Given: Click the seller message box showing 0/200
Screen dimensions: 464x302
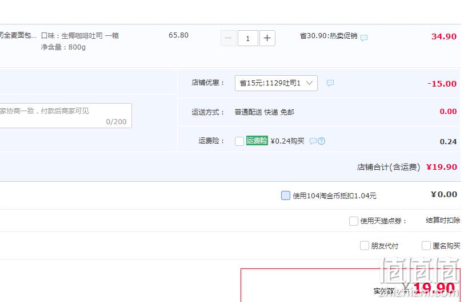Looking at the screenshot, I should click(x=65, y=116).
